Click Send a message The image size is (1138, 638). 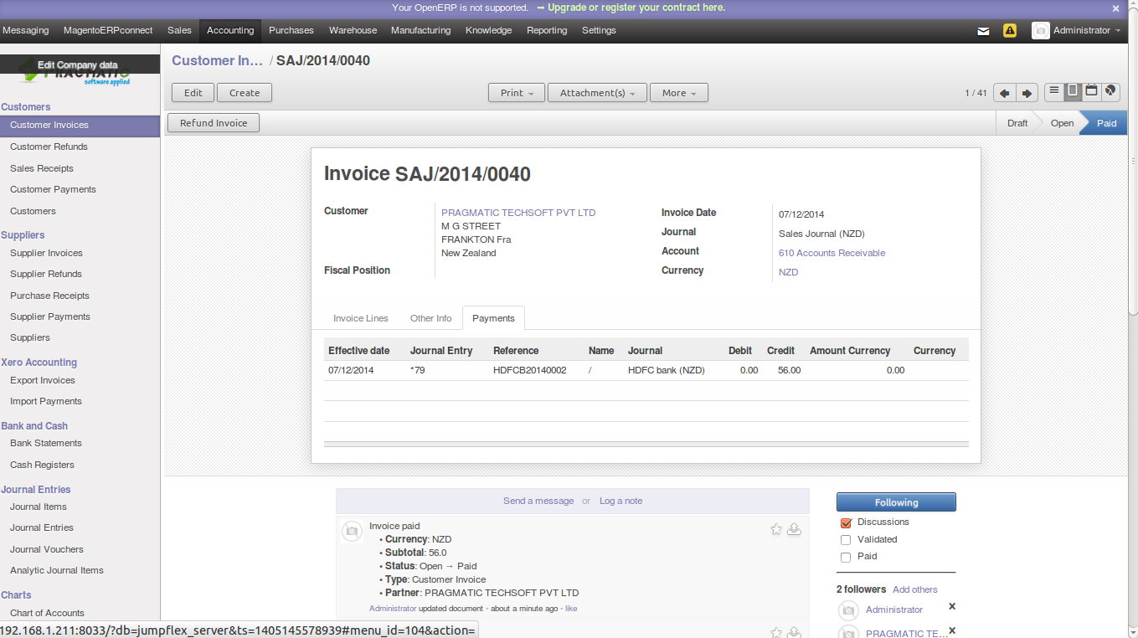[x=538, y=501]
